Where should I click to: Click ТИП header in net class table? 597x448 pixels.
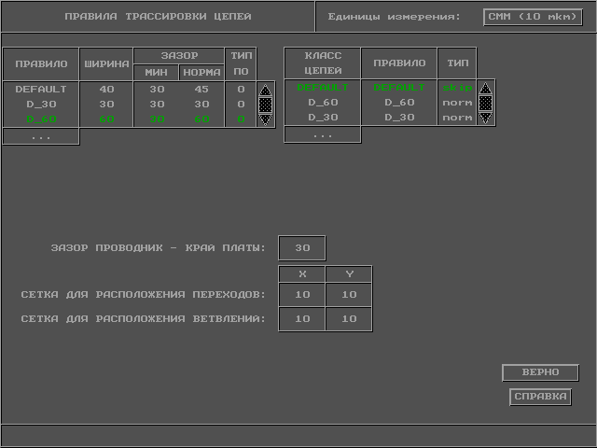pos(457,63)
